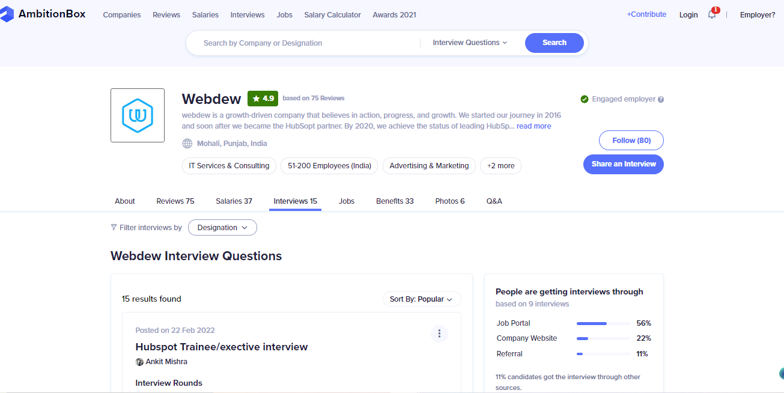Open the notification bell with red badge
The width and height of the screenshot is (784, 393).
711,14
